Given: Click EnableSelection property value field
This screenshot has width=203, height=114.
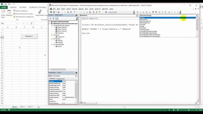Looking at the screenshot, I should click(69, 98).
